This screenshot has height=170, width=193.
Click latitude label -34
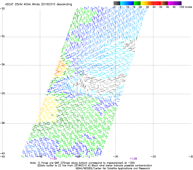click(2, 64)
